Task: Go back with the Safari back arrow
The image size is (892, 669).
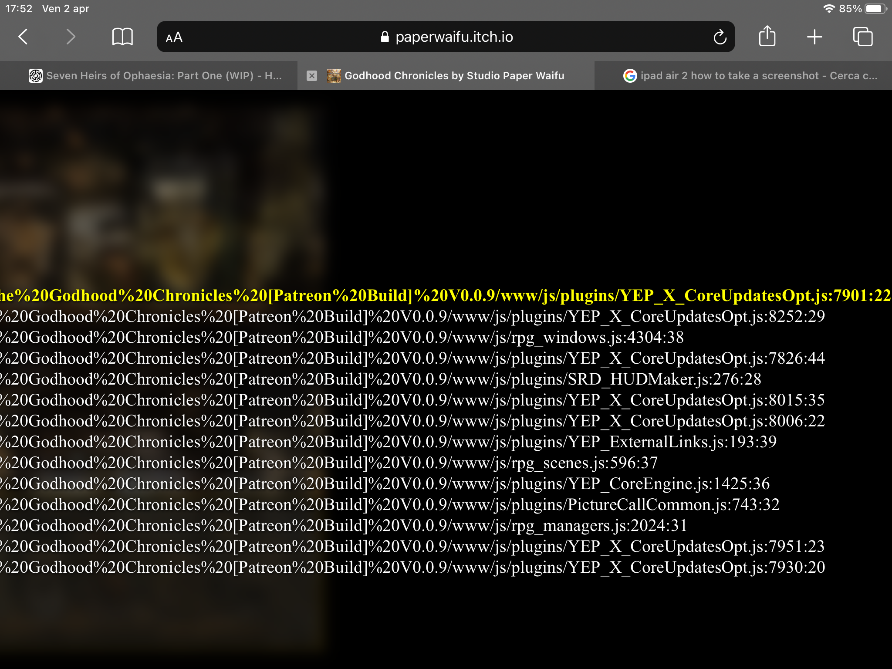Action: 23,37
